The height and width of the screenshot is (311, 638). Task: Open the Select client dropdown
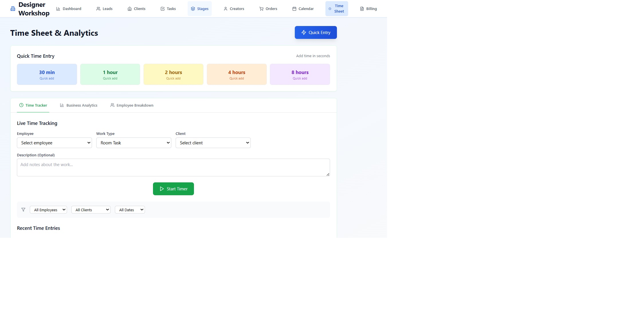point(213,143)
